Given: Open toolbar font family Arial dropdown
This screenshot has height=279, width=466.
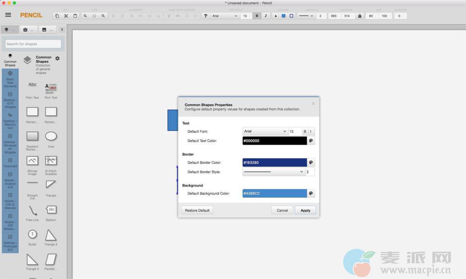Looking at the screenshot, I should pos(225,16).
